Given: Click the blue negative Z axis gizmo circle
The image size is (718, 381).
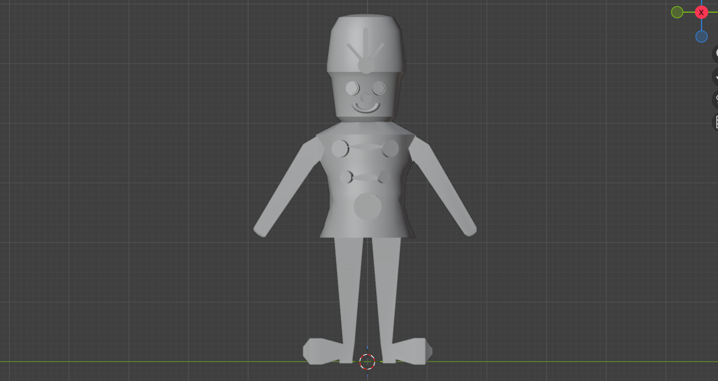Looking at the screenshot, I should (x=701, y=37).
